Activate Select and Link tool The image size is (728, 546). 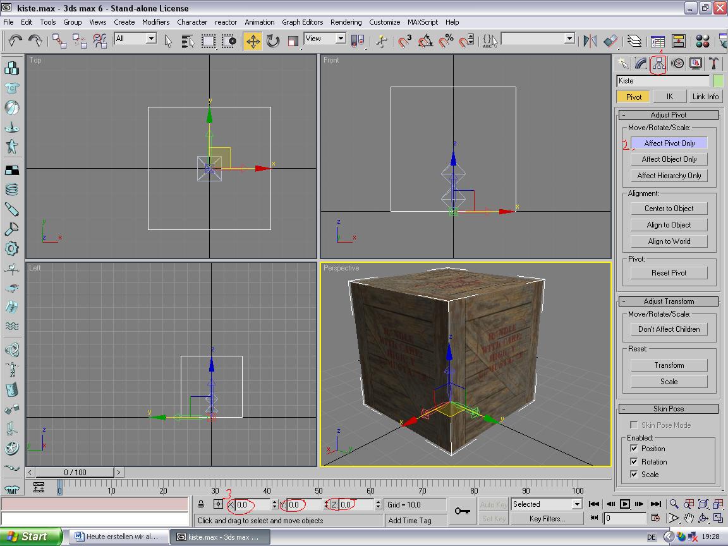coord(59,41)
